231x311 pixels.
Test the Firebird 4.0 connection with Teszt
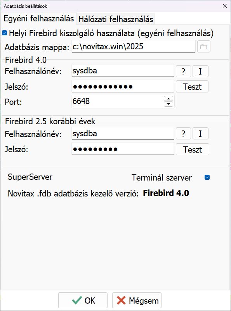[192, 87]
